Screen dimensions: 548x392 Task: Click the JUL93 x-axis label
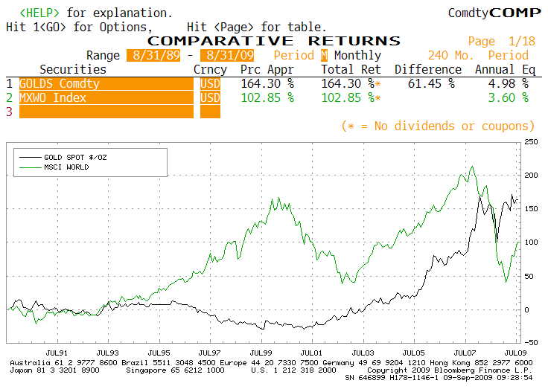pyautogui.click(x=108, y=353)
